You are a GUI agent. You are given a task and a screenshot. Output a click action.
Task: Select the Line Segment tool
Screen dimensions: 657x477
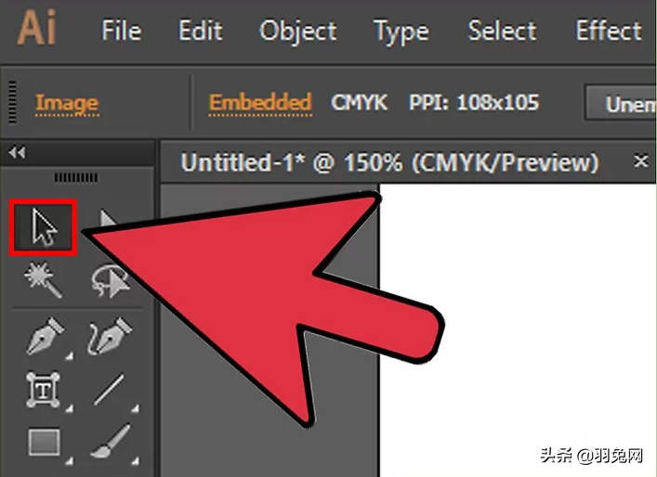pos(109,390)
